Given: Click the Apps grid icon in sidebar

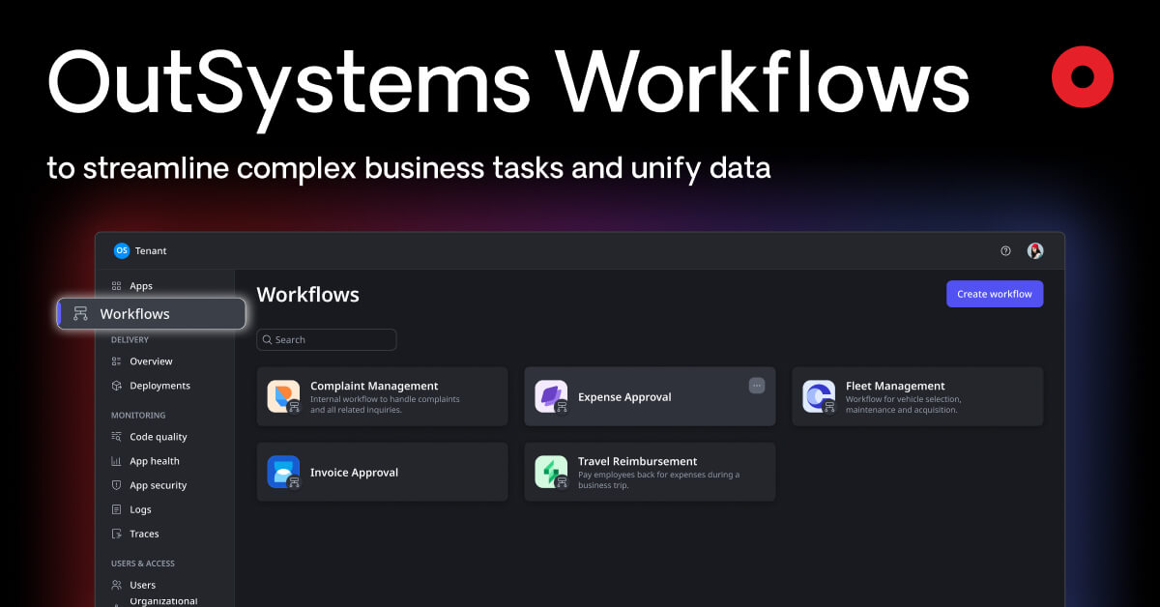Looking at the screenshot, I should [116, 286].
